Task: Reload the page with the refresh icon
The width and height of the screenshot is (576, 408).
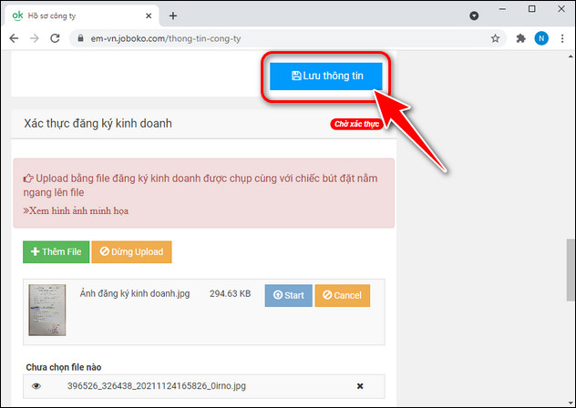Action: 55,38
